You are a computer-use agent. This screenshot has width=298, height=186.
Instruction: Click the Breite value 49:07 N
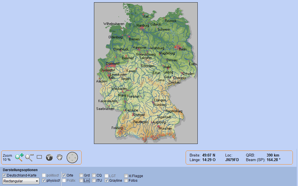(209, 155)
